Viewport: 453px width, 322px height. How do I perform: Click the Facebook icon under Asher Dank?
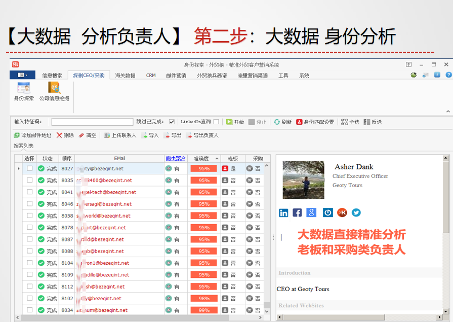[x=298, y=212]
